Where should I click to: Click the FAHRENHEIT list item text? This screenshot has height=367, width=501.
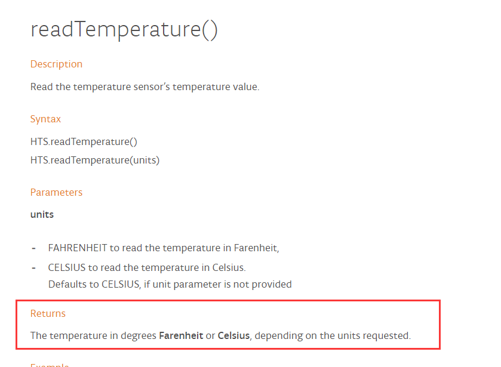(x=164, y=248)
